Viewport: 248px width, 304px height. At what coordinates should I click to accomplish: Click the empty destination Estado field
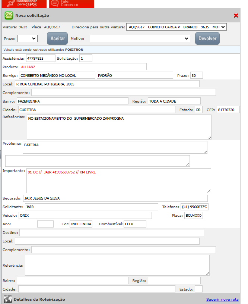coord(198,289)
